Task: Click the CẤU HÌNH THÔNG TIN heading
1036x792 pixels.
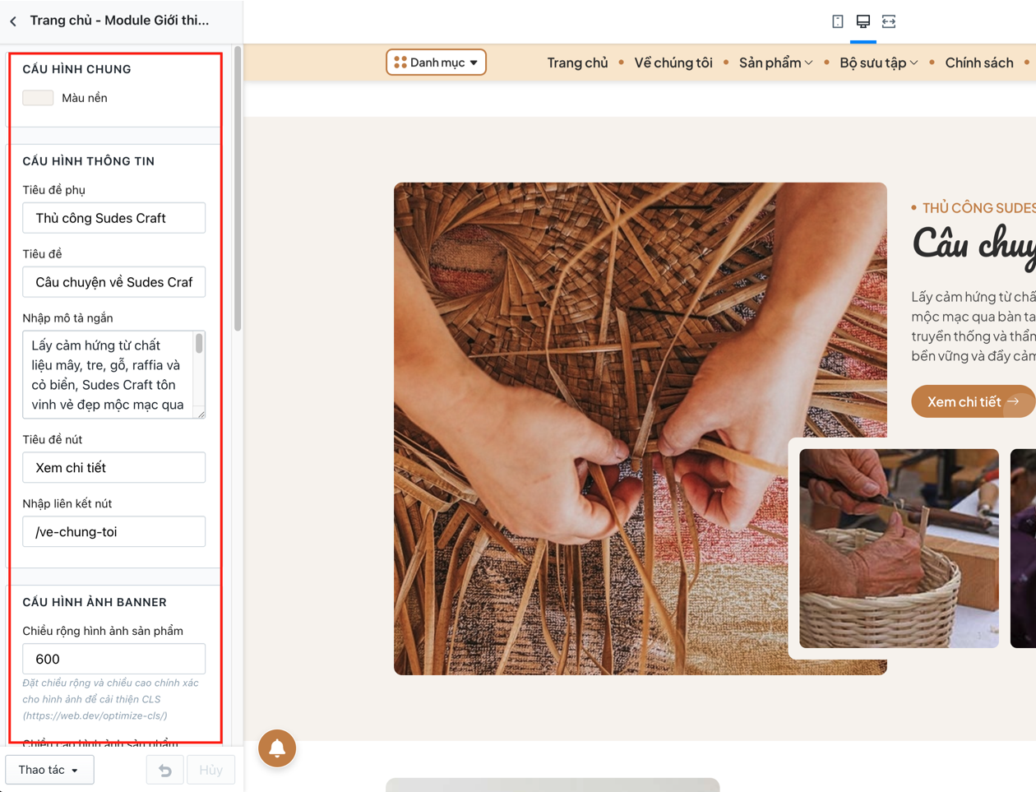Action: click(89, 161)
